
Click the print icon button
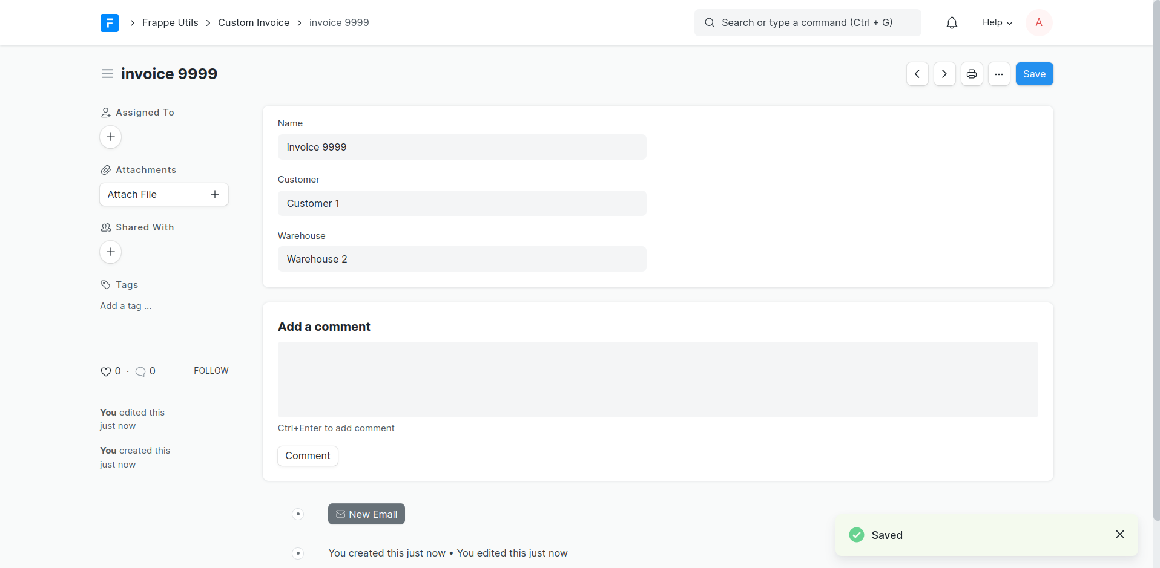(972, 74)
